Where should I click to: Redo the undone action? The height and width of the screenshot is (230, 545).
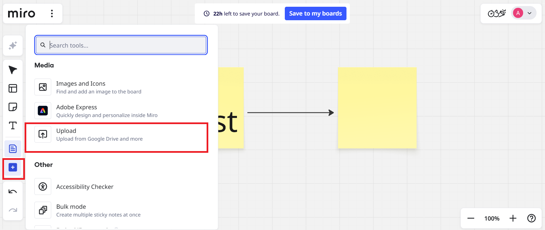click(x=12, y=210)
